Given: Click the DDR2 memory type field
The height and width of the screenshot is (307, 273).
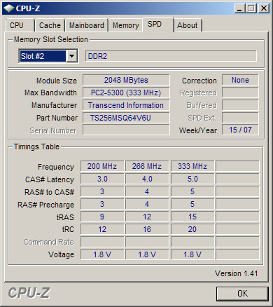Looking at the screenshot, I should coord(171,56).
